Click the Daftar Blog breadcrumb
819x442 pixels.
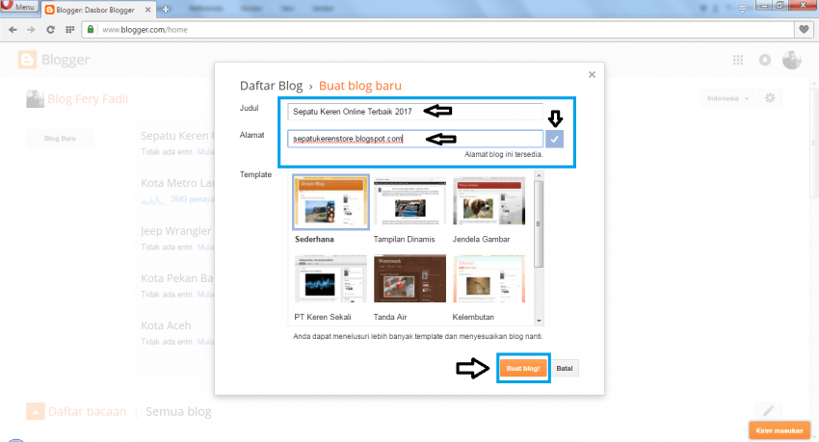click(271, 86)
